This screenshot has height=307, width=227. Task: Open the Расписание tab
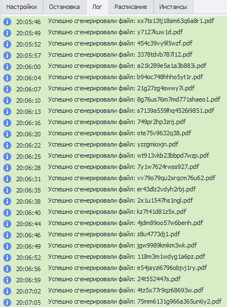tap(131, 7)
